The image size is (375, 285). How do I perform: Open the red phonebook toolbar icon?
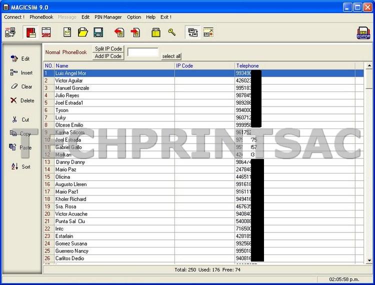31,32
